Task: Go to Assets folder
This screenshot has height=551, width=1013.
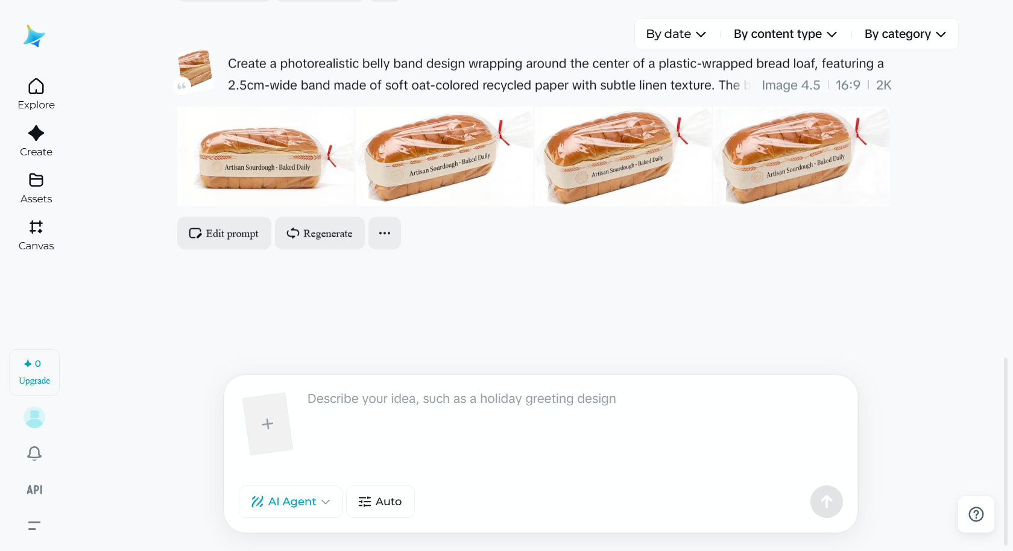Action: [36, 188]
